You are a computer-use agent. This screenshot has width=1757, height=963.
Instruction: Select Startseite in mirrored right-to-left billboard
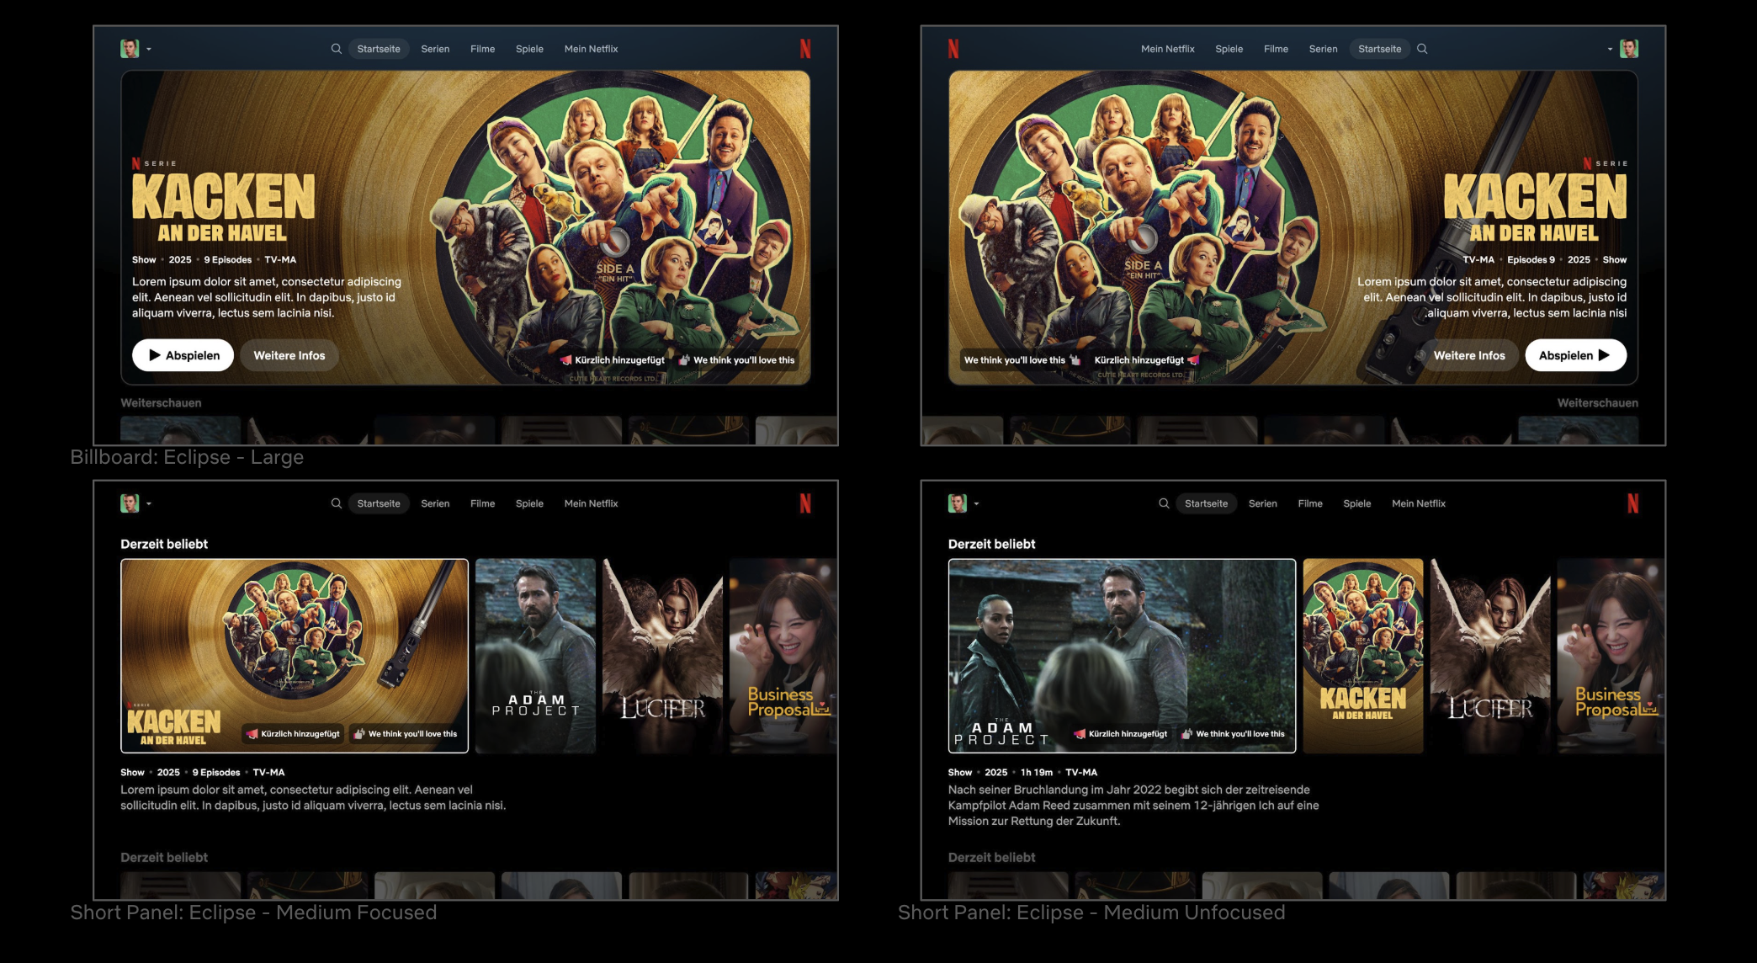pos(1380,49)
